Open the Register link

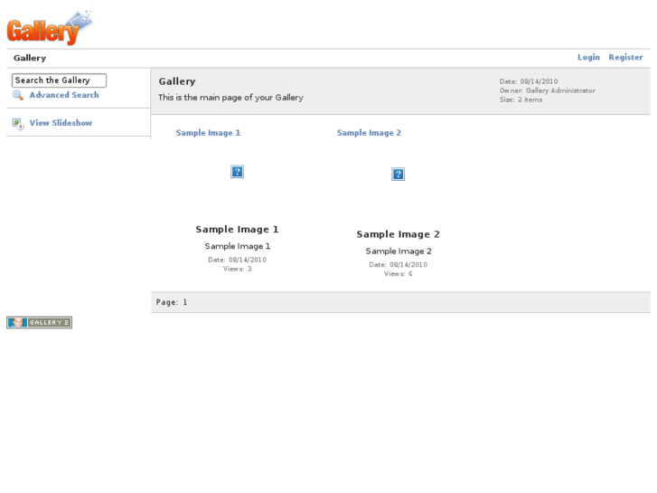pos(625,58)
